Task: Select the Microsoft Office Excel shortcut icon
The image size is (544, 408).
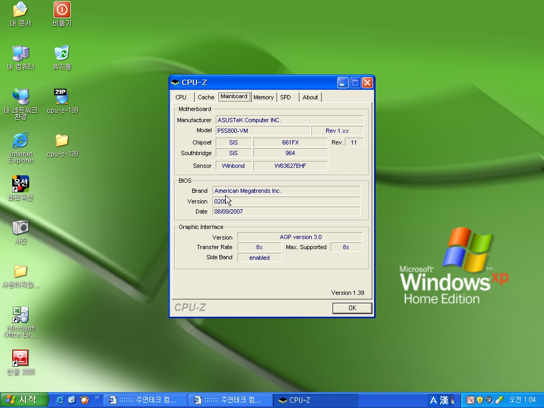Action: [21, 322]
